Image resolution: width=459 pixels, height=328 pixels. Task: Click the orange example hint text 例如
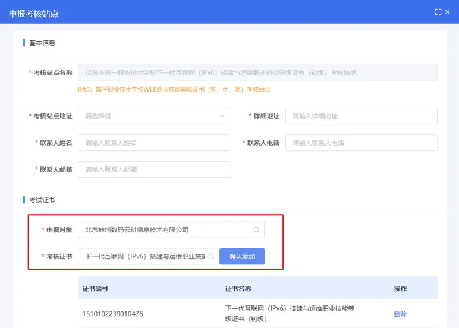tap(174, 90)
